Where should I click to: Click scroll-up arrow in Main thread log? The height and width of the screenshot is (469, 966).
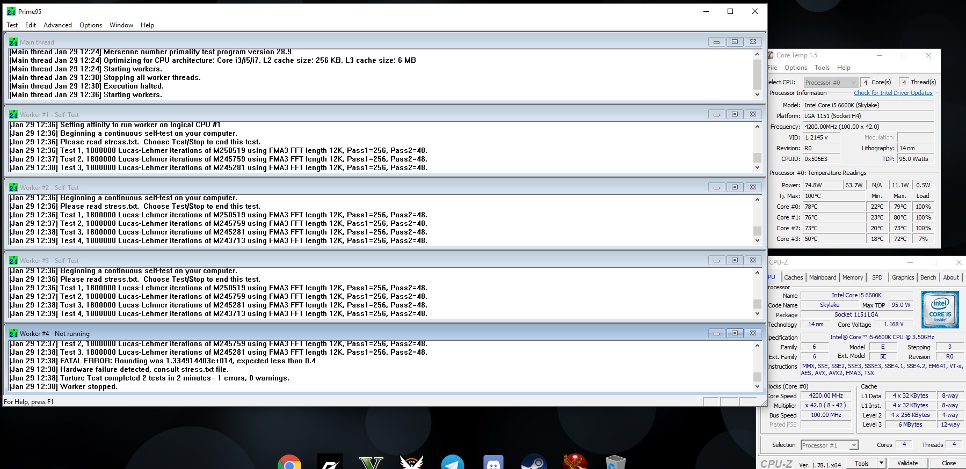(x=757, y=54)
